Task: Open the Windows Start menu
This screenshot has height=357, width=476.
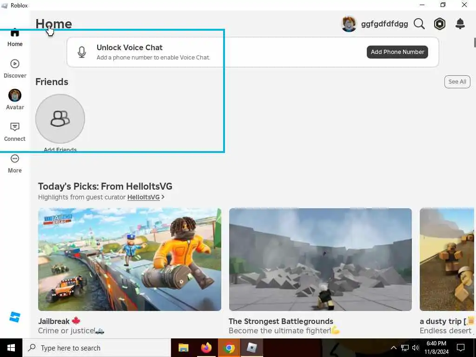Action: pyautogui.click(x=11, y=348)
